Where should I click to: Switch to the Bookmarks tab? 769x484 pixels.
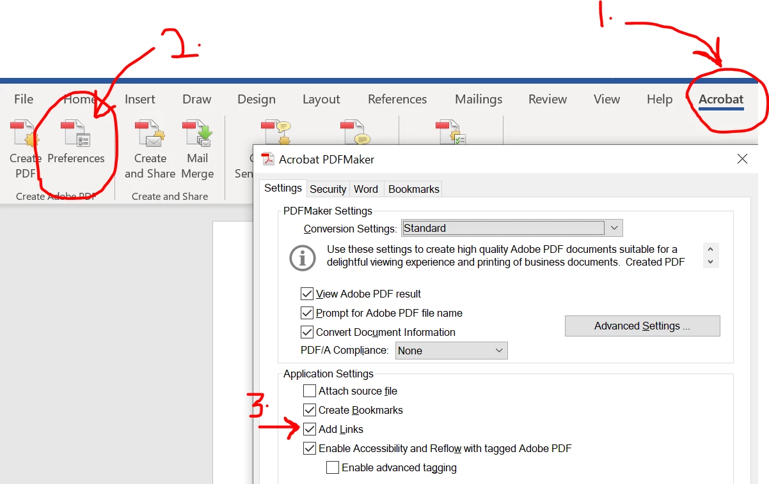[414, 189]
